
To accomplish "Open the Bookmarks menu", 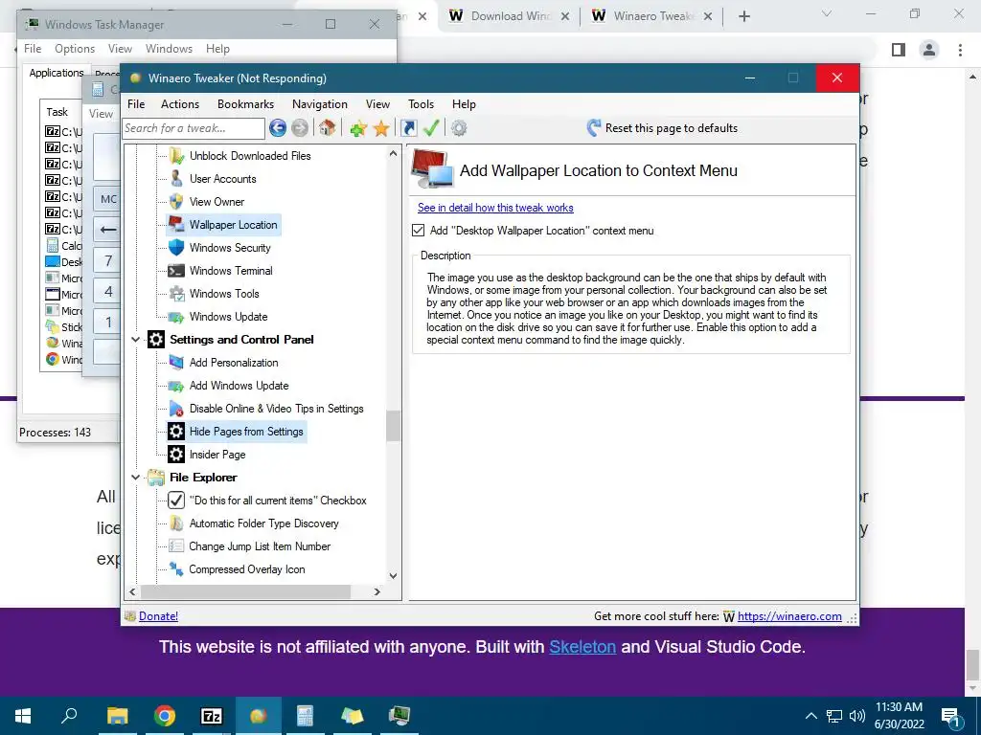I will (245, 104).
